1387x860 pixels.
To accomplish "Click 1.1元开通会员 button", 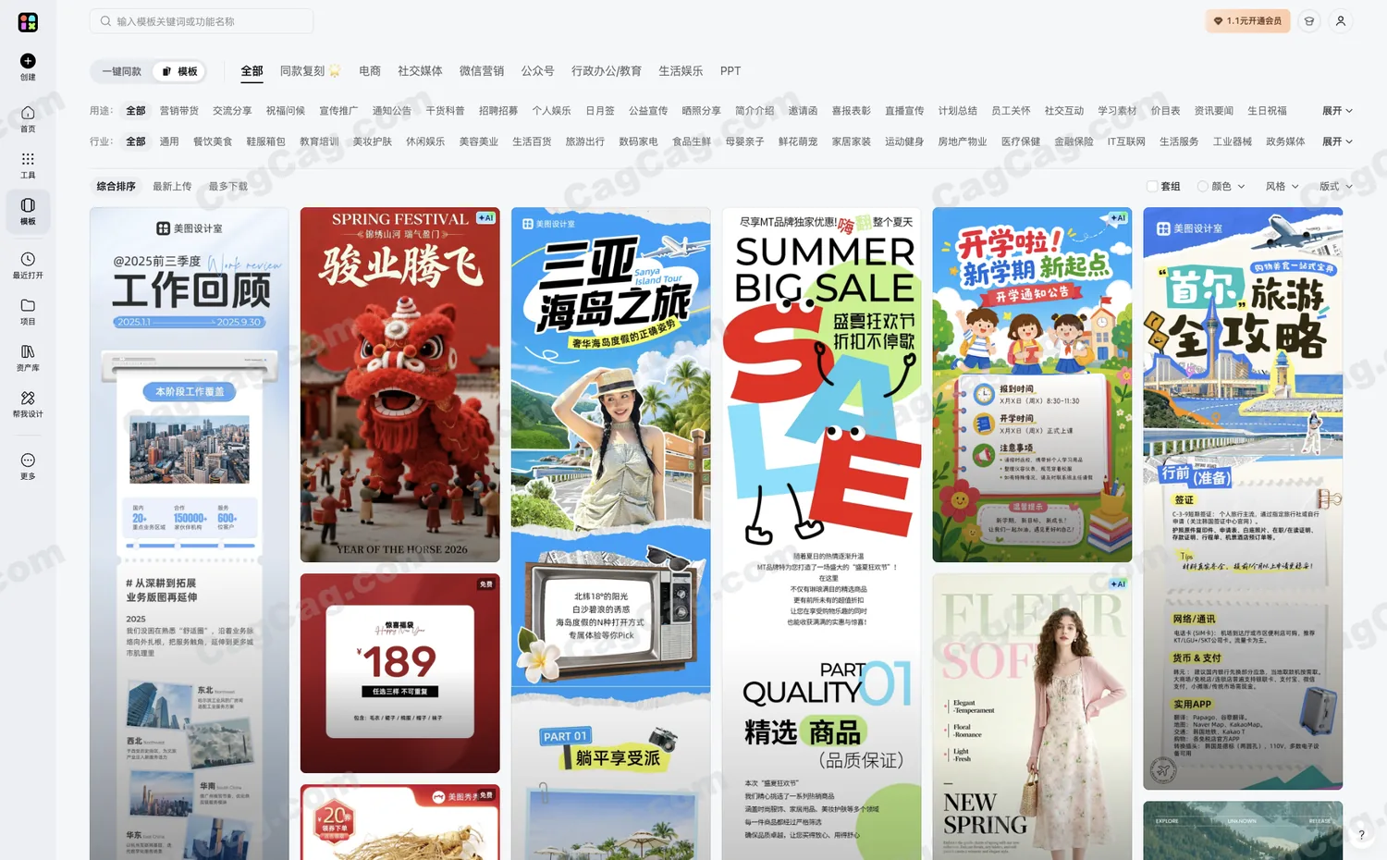I will pos(1247,21).
